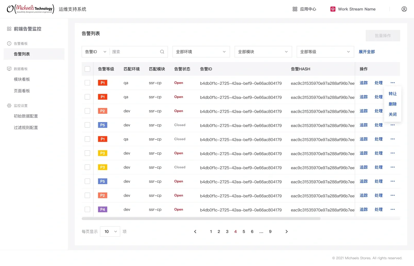Click the 告警等级 column header
Viewport: 414px width, 266px height.
point(106,69)
